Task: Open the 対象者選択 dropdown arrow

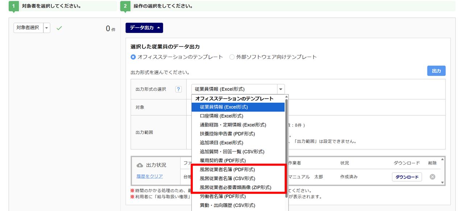Action: pyautogui.click(x=46, y=28)
